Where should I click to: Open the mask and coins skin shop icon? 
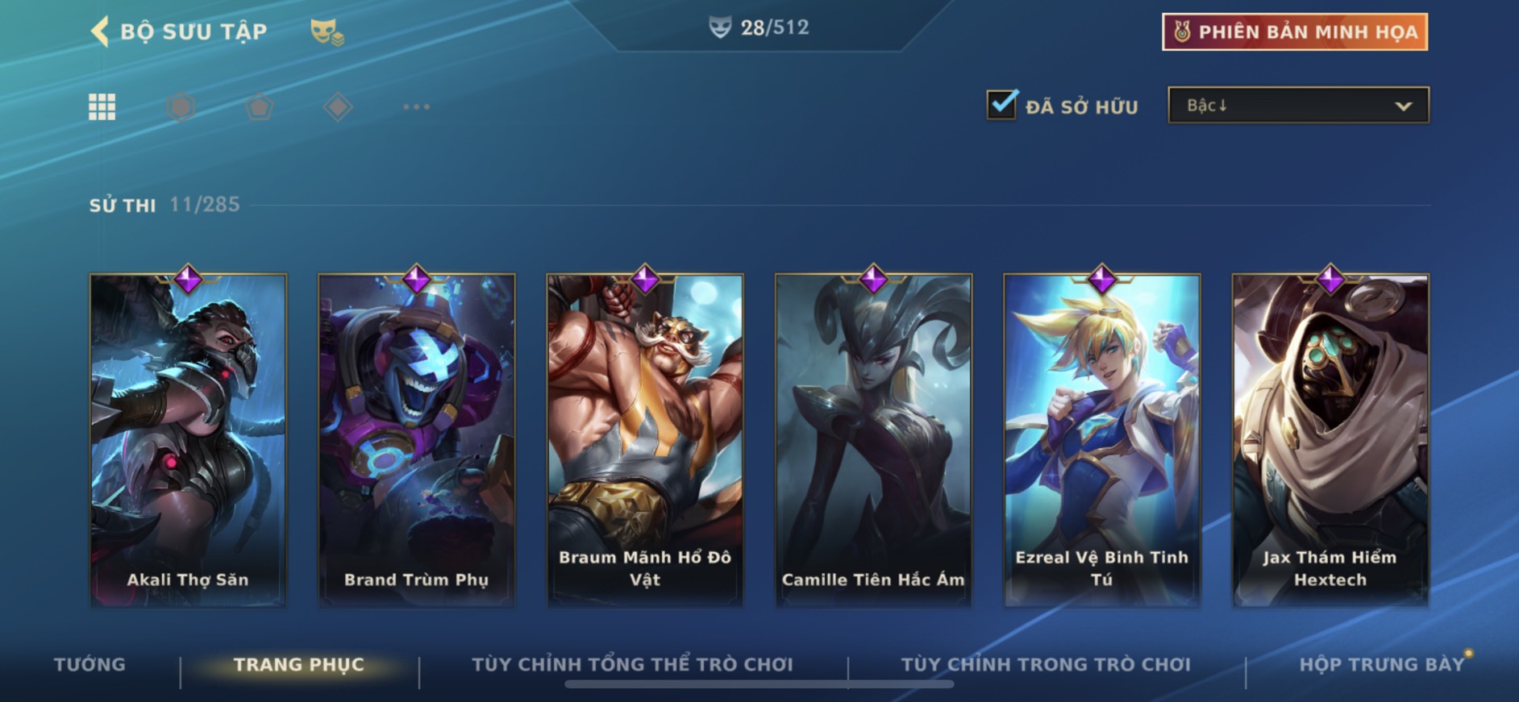[327, 32]
